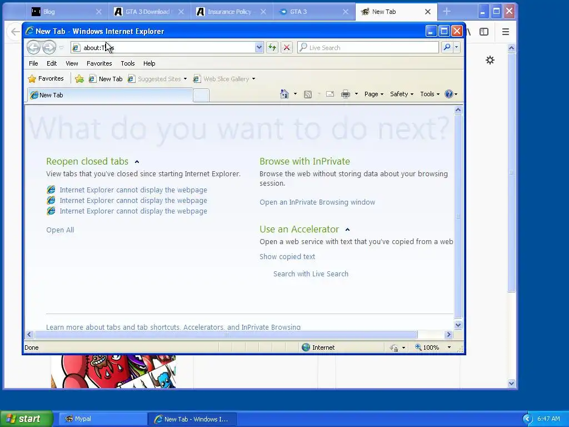Click the Mypal window scrollbar up arrow

point(511,48)
